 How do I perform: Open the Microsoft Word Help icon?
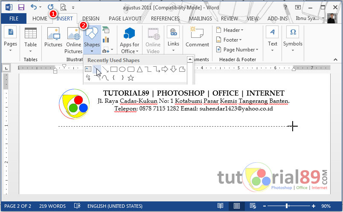pos(285,7)
